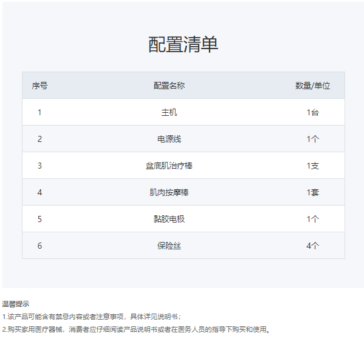This screenshot has width=364, height=353.
Task: Select the 盆底肌治疗棒 entry
Action: coord(169,166)
